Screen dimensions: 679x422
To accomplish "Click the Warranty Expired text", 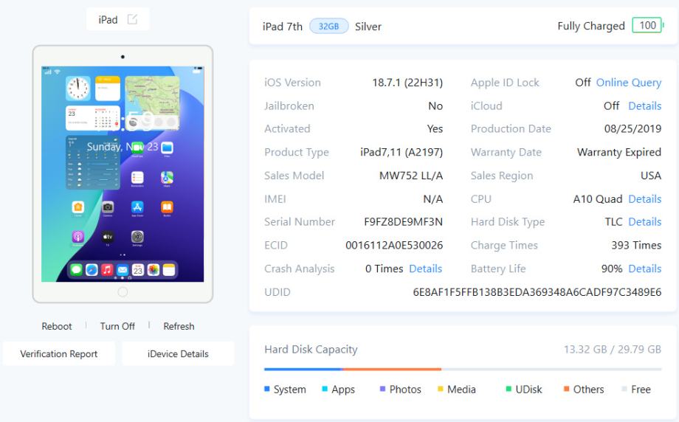I will click(x=618, y=152).
